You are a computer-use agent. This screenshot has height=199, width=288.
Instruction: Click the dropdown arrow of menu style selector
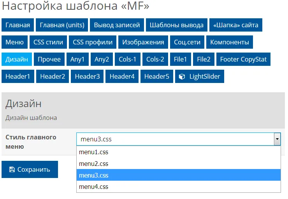click(277, 139)
